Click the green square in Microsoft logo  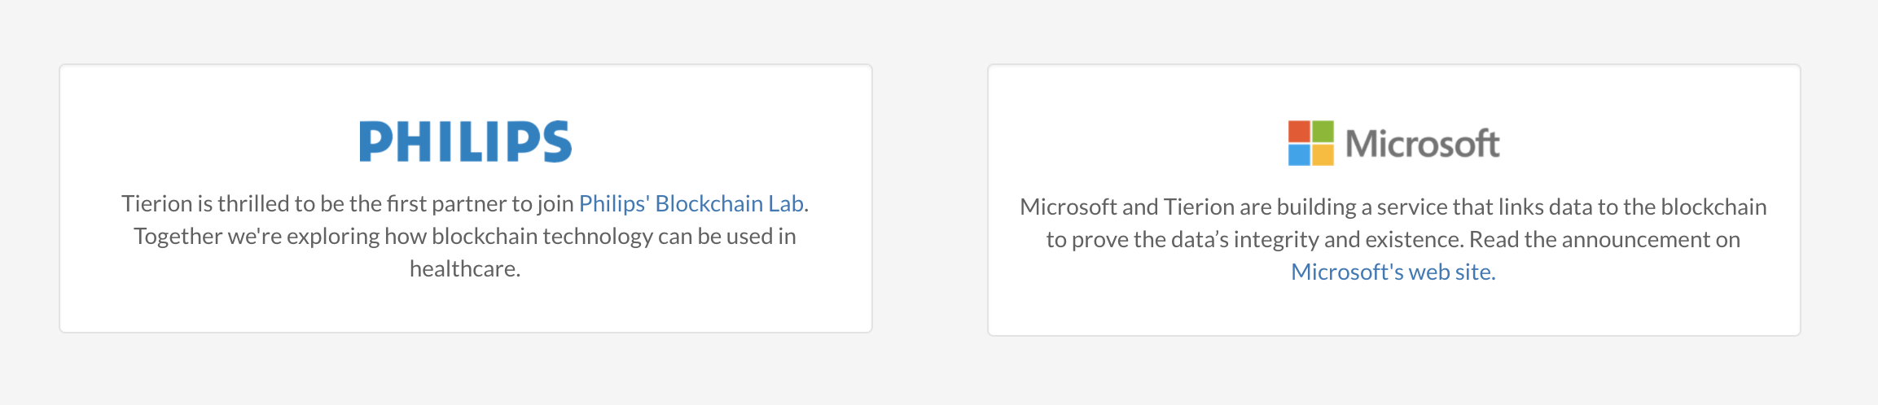1323,132
